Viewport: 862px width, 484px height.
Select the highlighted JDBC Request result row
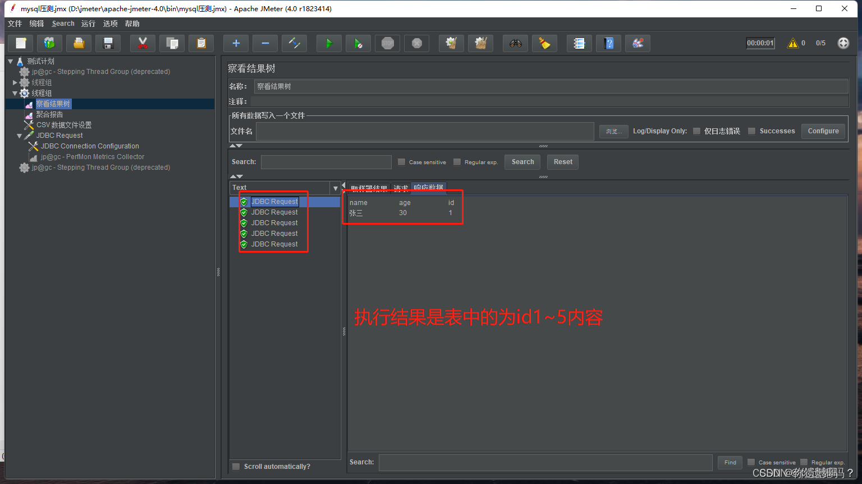274,202
